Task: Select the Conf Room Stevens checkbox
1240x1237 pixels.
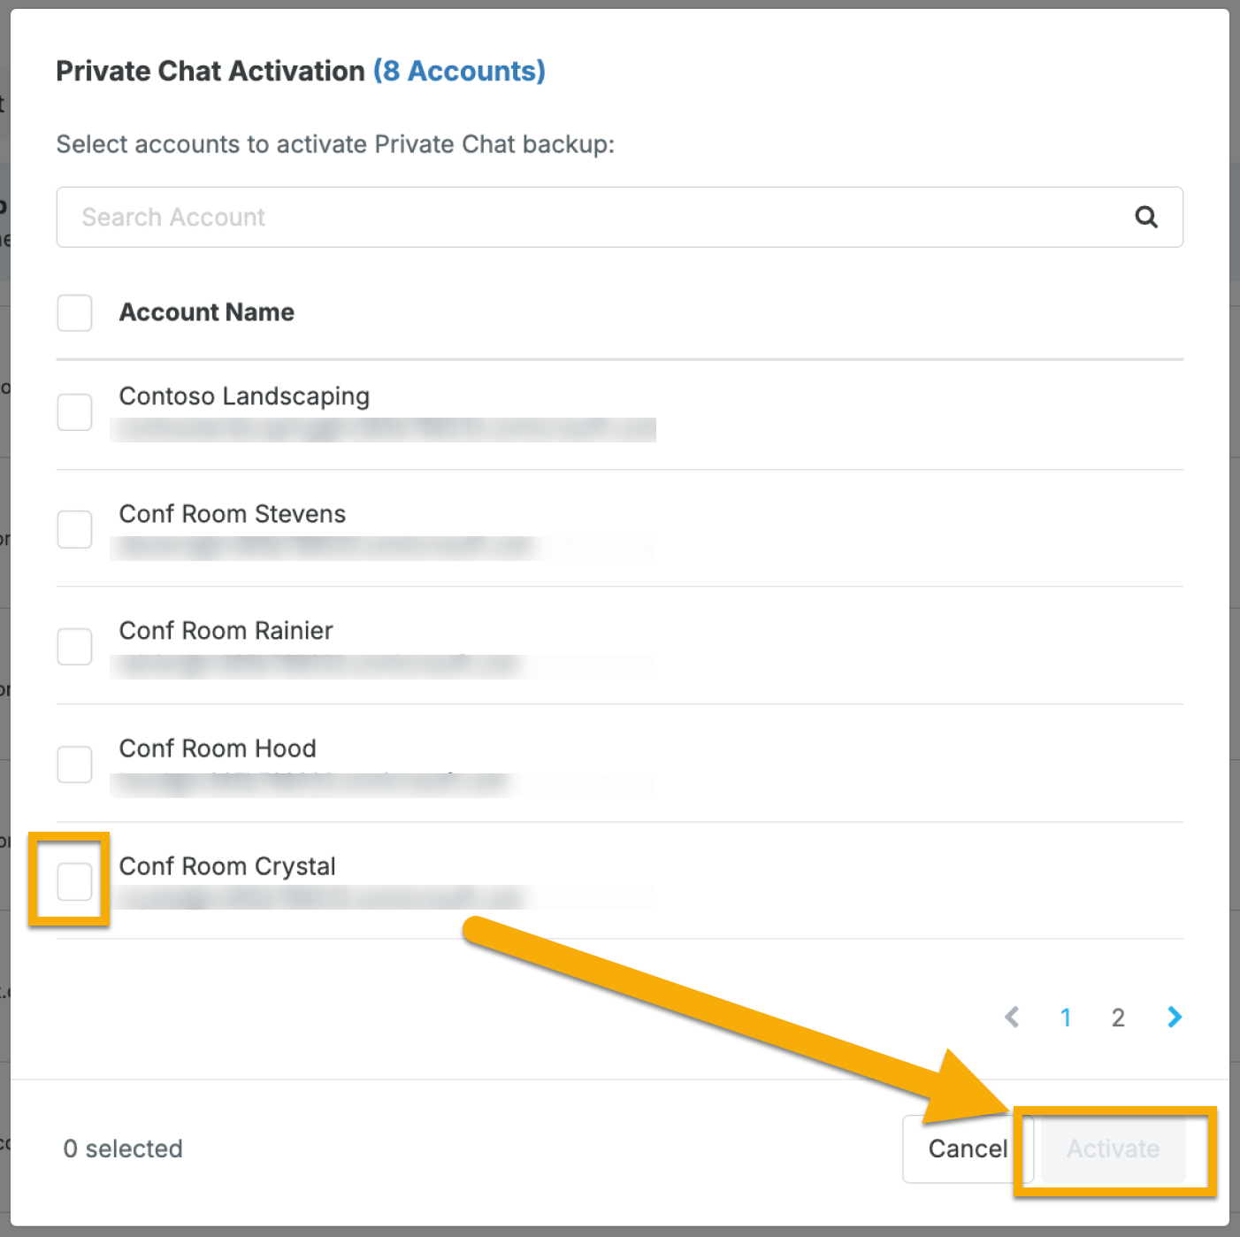Action: pos(74,529)
